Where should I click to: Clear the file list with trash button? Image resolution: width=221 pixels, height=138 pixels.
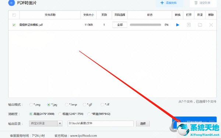[x=203, y=3]
